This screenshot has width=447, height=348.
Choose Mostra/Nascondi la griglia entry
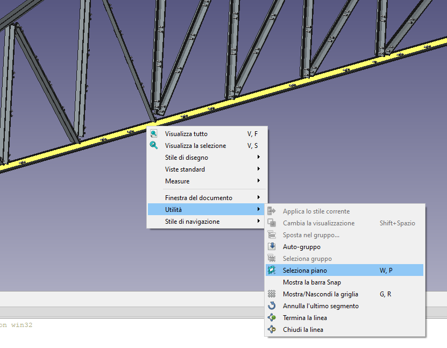pyautogui.click(x=345, y=294)
